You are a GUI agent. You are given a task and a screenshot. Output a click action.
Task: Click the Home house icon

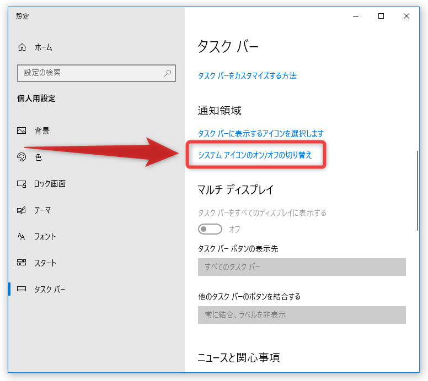tap(22, 47)
